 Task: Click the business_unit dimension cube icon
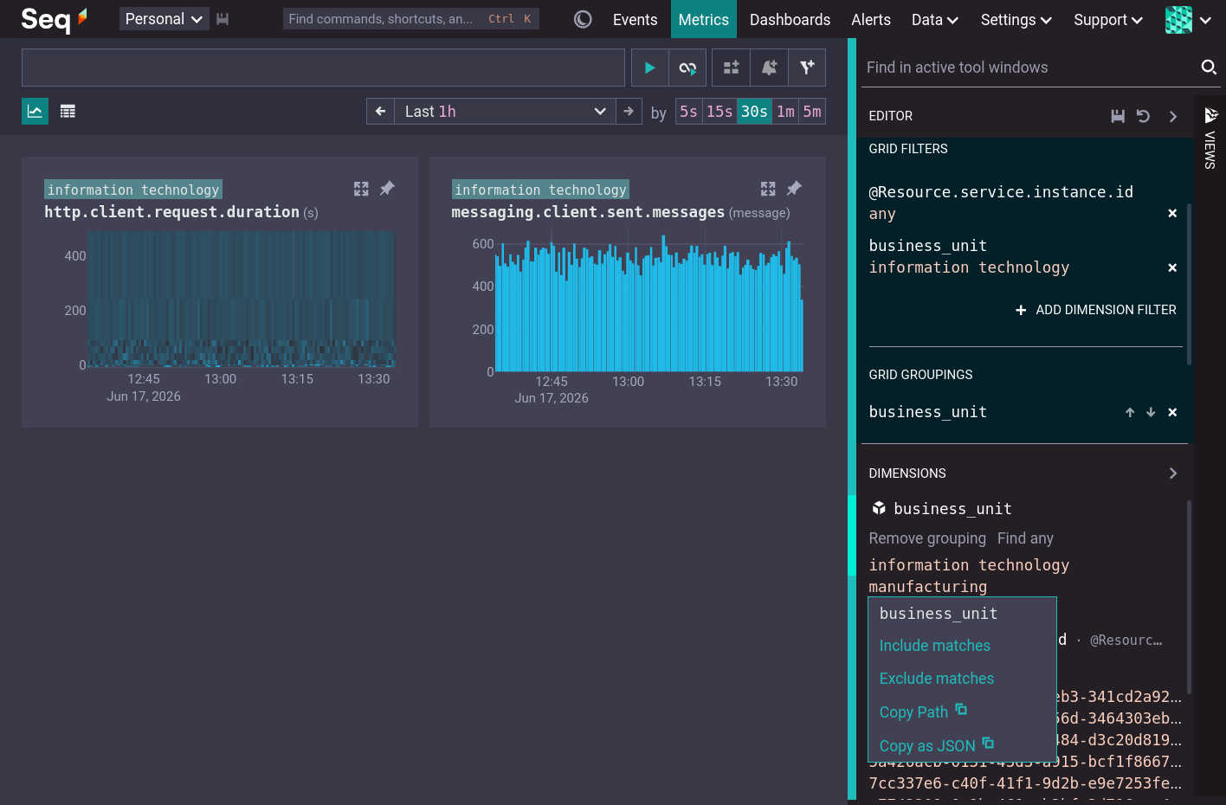click(879, 508)
